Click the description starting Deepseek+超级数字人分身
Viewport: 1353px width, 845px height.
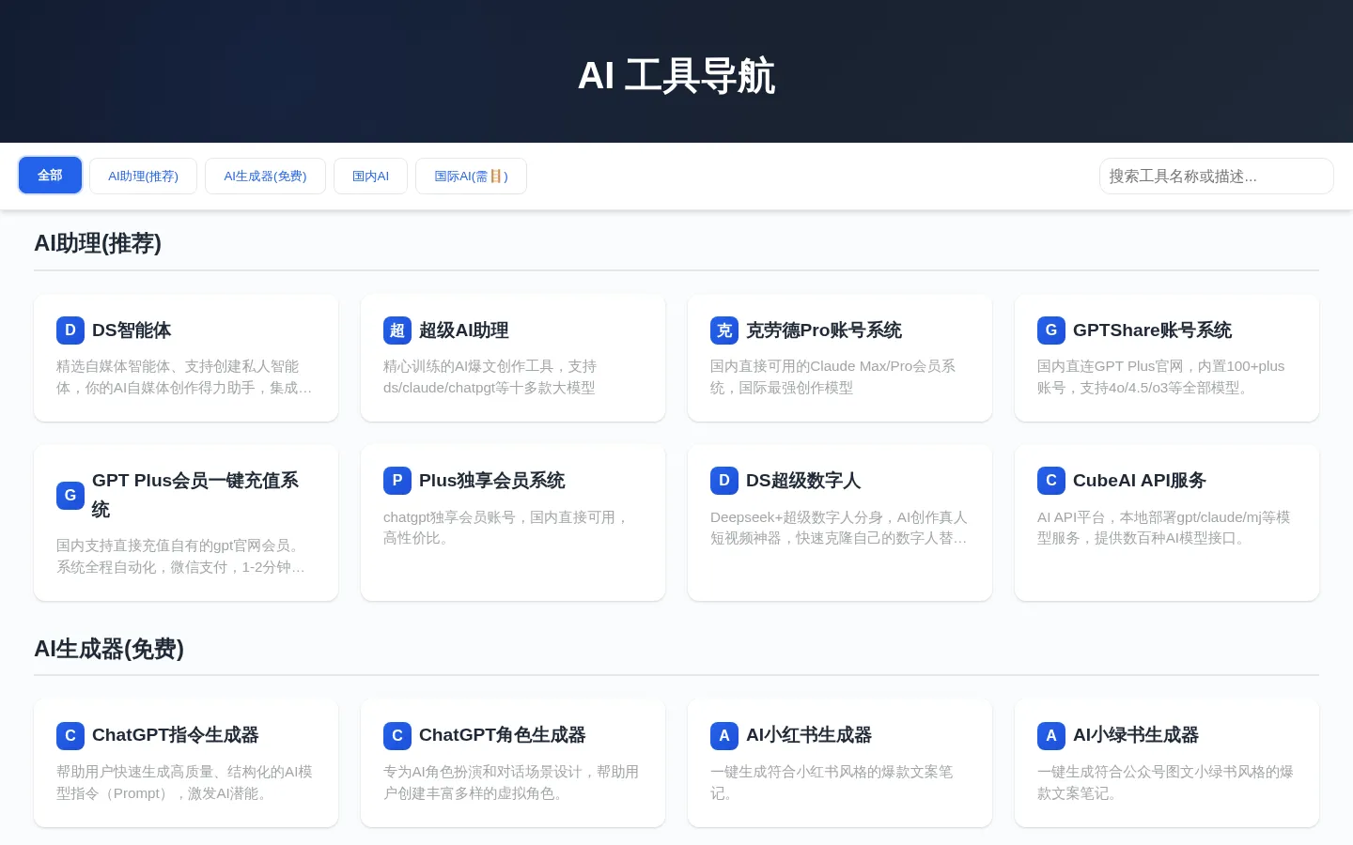(x=839, y=528)
